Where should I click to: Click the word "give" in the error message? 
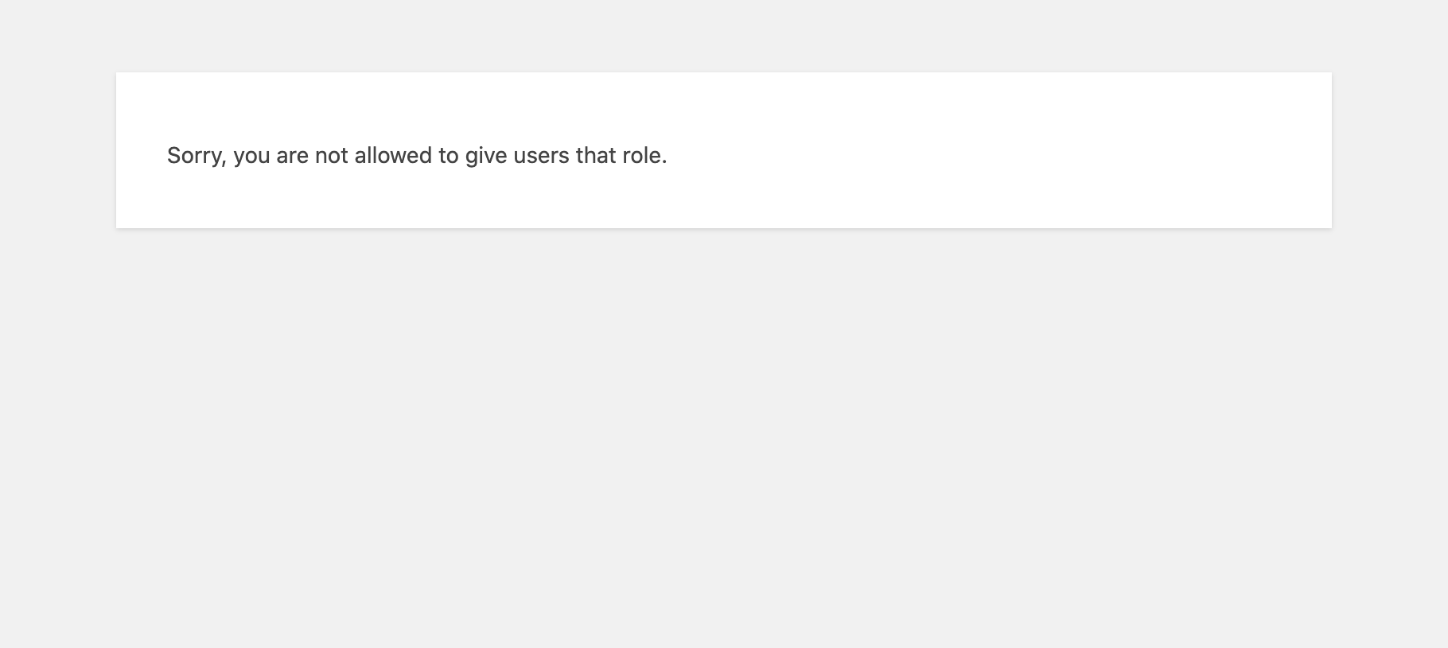click(485, 156)
